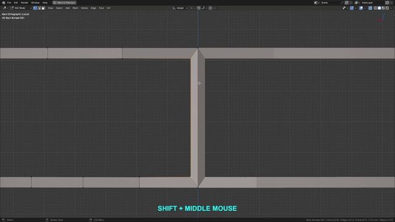Switch to wireframe shading
Image resolution: width=395 pixels, height=222 pixels.
click(375, 8)
